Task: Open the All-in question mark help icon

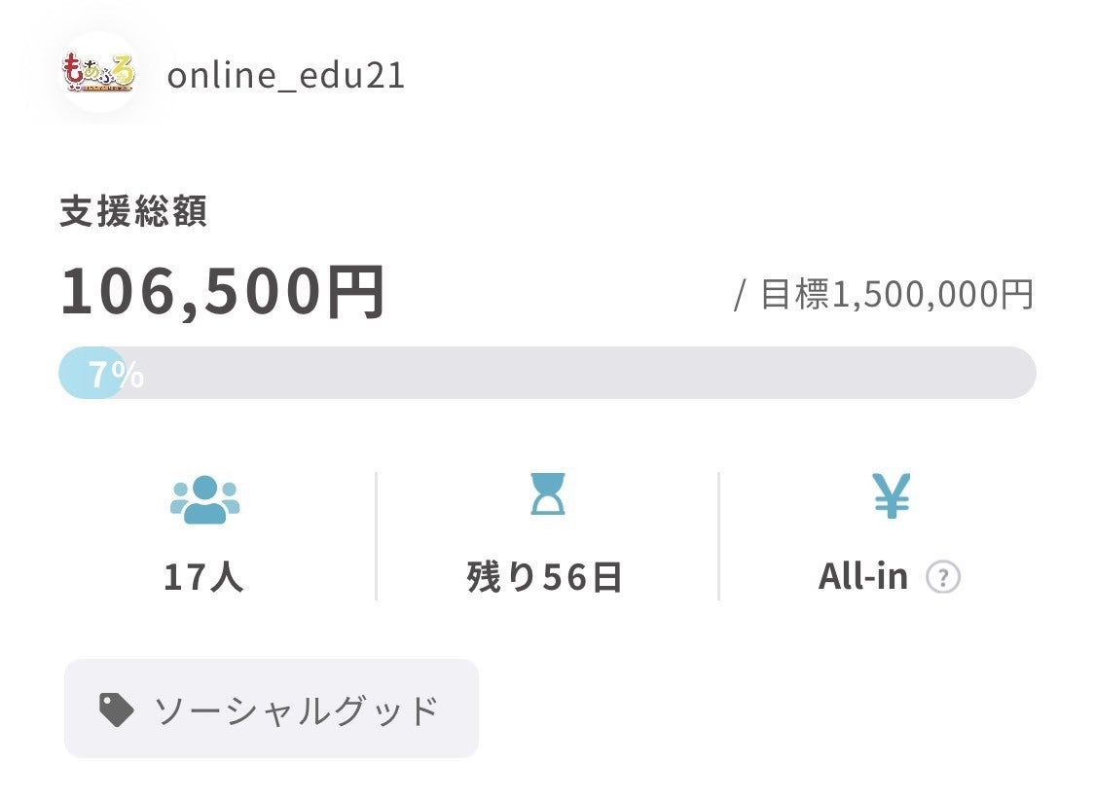Action: coord(942,578)
